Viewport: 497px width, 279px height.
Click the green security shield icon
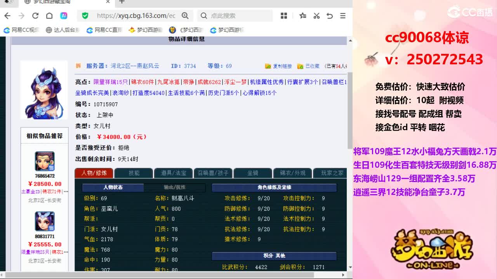(85, 15)
